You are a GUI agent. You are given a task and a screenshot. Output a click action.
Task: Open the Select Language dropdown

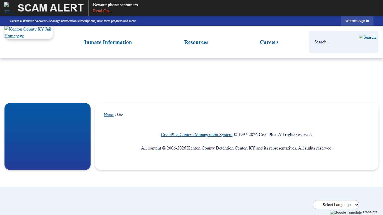[336, 205]
